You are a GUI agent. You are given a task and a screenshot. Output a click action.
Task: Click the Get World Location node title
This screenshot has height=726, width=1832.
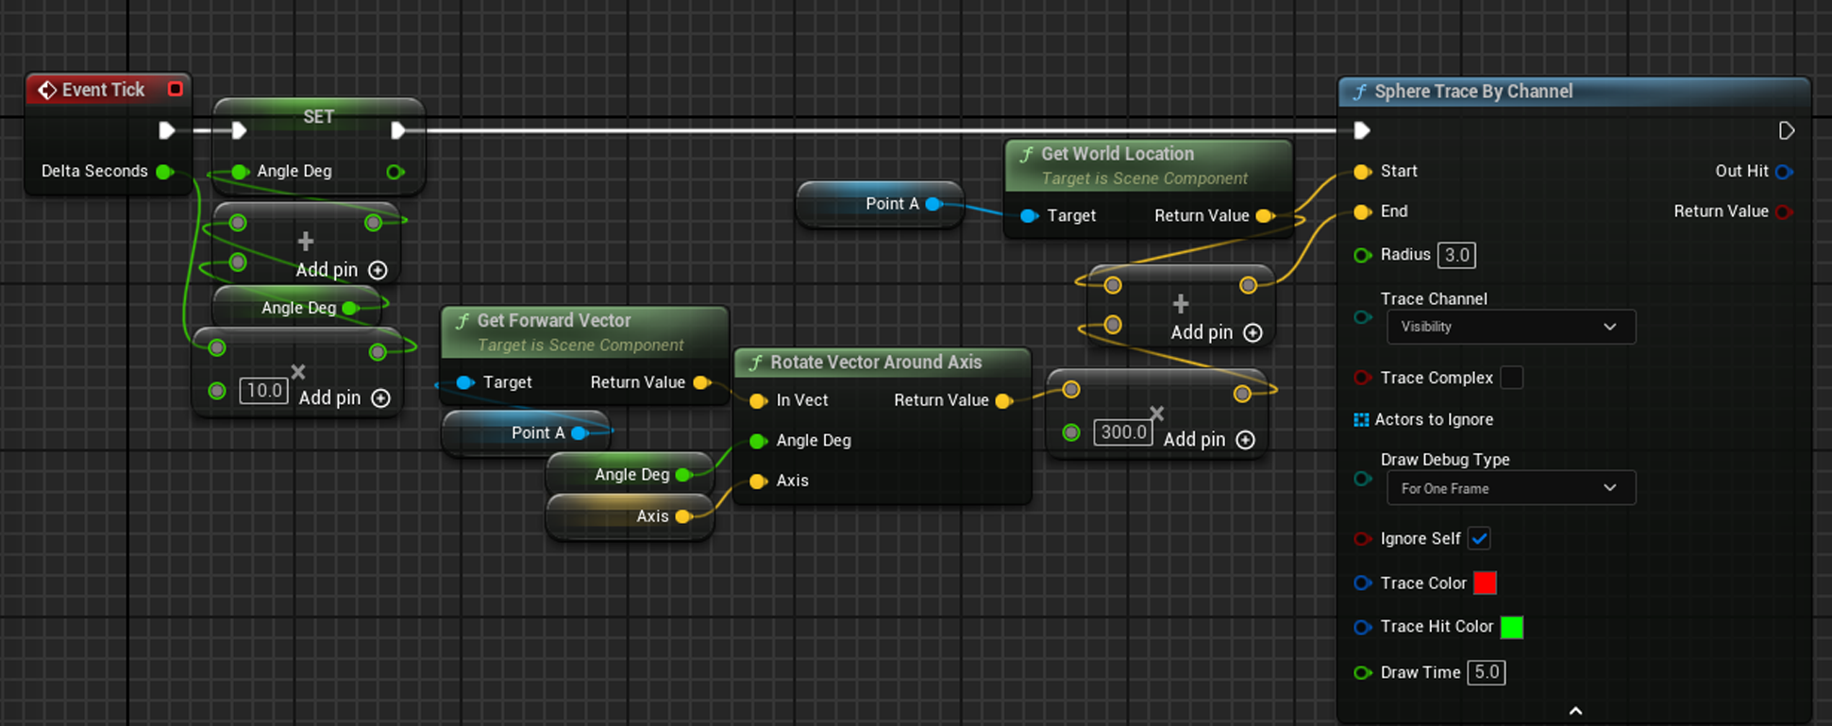tap(1117, 154)
